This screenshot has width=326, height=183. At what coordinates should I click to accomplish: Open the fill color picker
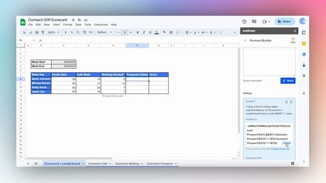(x=165, y=32)
